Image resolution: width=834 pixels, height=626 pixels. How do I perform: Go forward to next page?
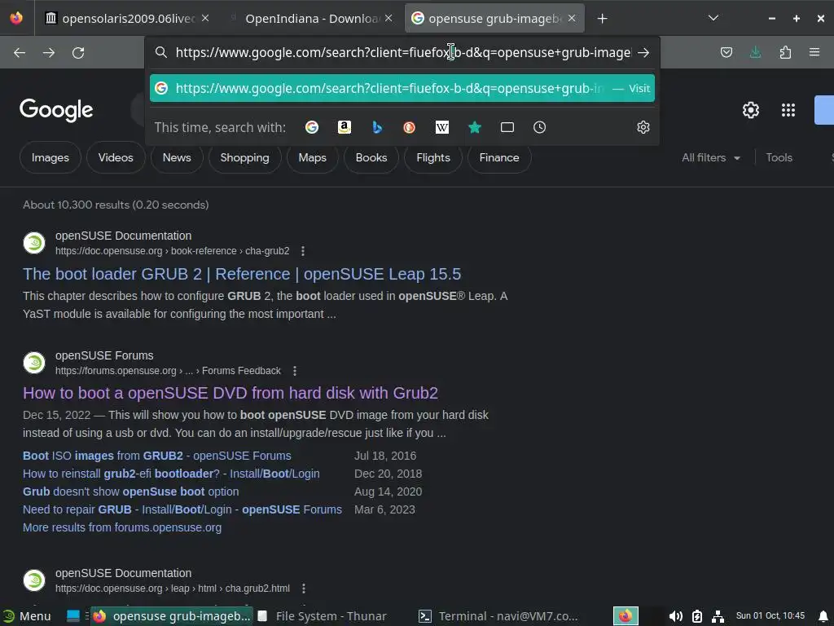coord(49,53)
